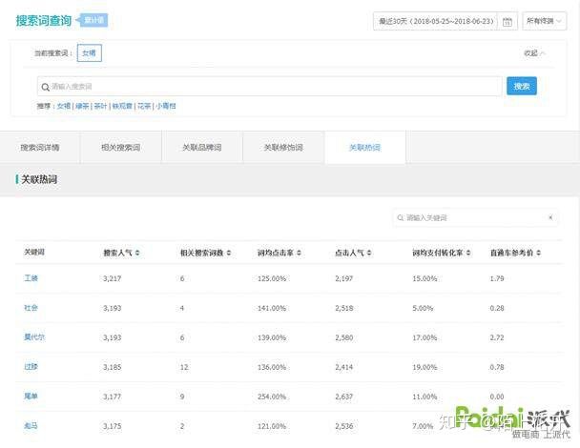Sort the table by 搜索人气

137,253
